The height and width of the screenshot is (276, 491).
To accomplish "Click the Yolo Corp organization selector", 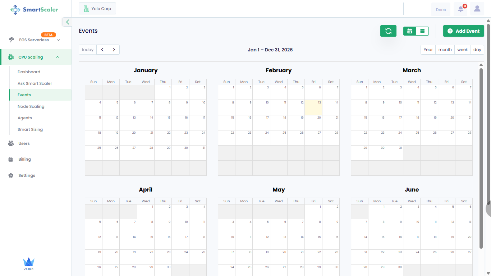I will [x=97, y=8].
